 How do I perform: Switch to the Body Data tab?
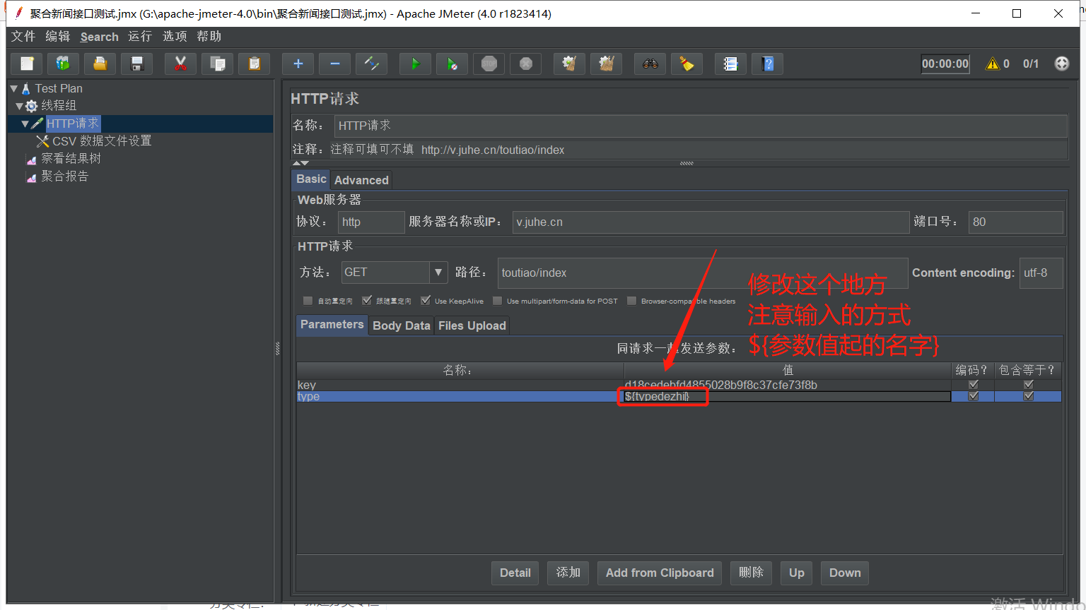pyautogui.click(x=401, y=325)
